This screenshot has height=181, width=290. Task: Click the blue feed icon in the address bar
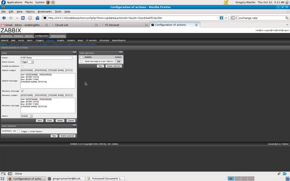[221, 18]
